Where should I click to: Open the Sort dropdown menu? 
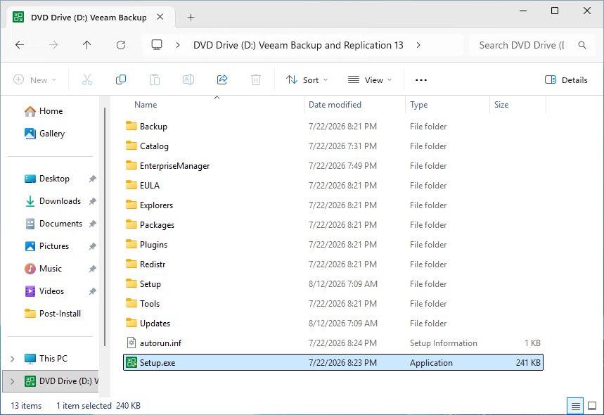coord(307,79)
